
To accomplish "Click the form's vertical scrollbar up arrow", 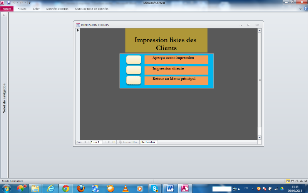I will (x=259, y=30).
